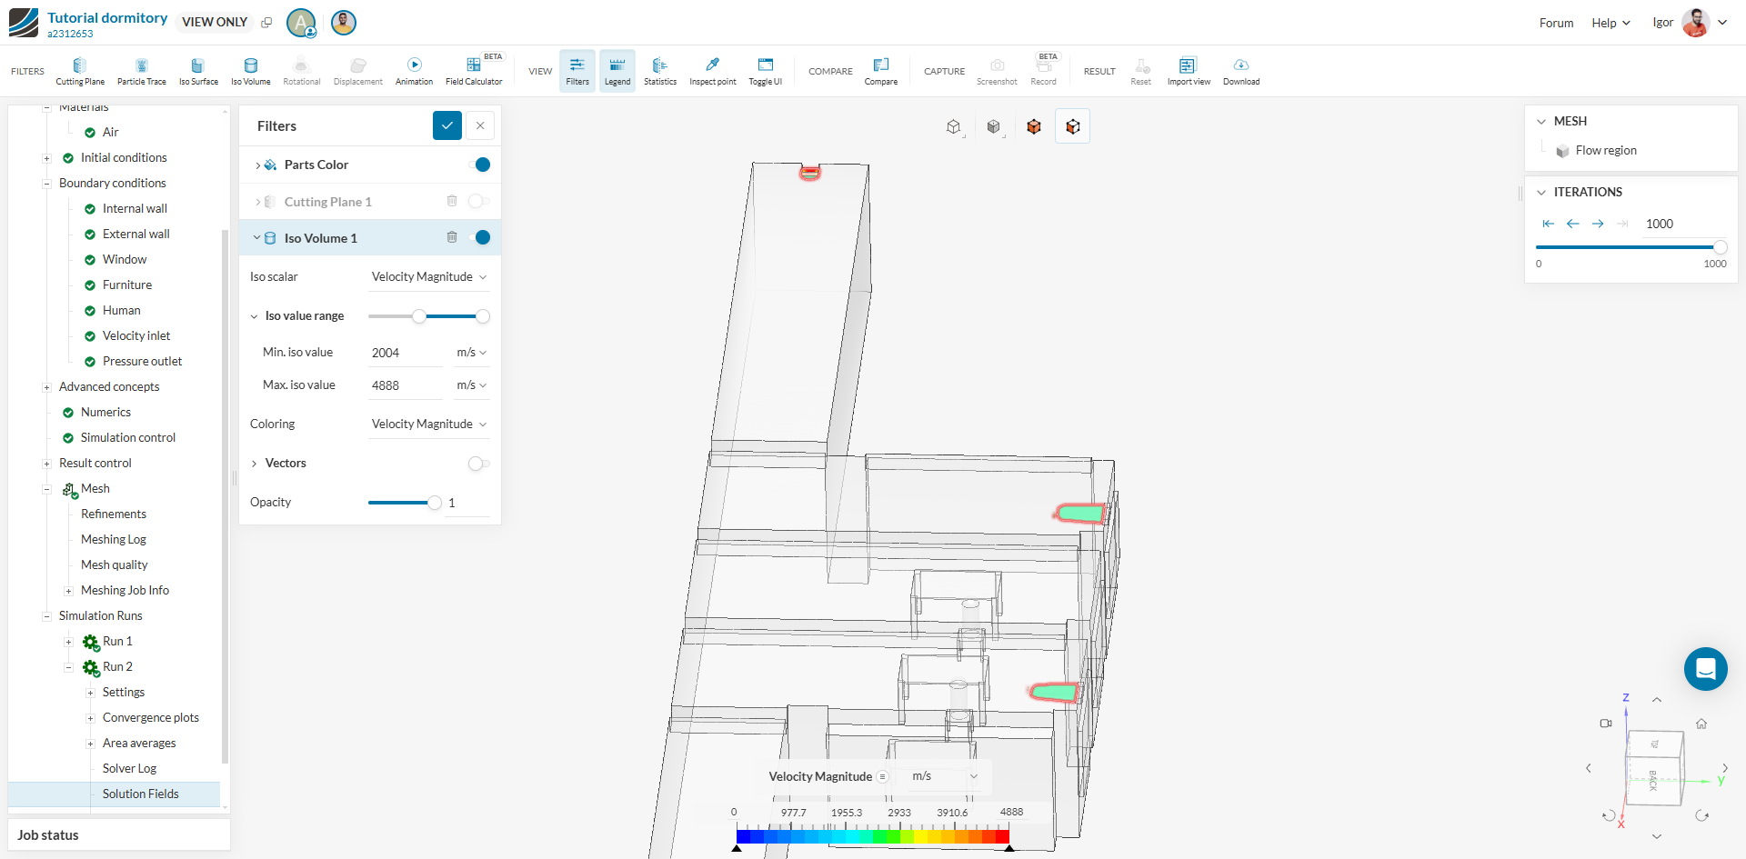Confirm filters with the blue checkmark button
The width and height of the screenshot is (1746, 859).
point(447,125)
